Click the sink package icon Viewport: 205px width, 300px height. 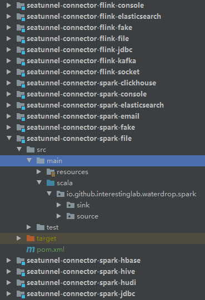tap(71, 205)
